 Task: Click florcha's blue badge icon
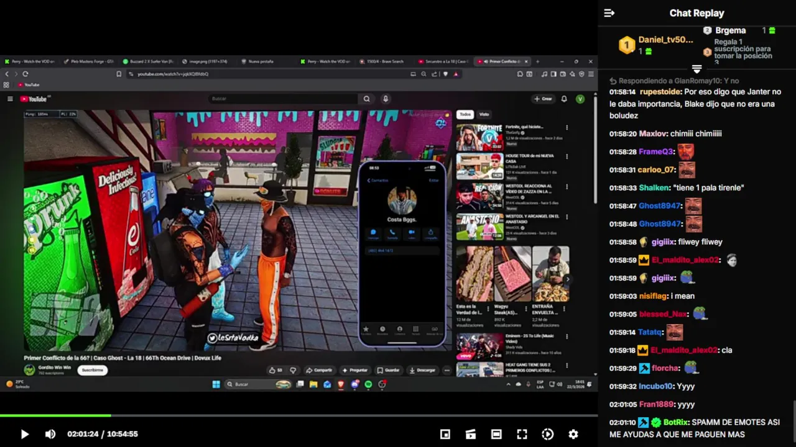pos(644,368)
